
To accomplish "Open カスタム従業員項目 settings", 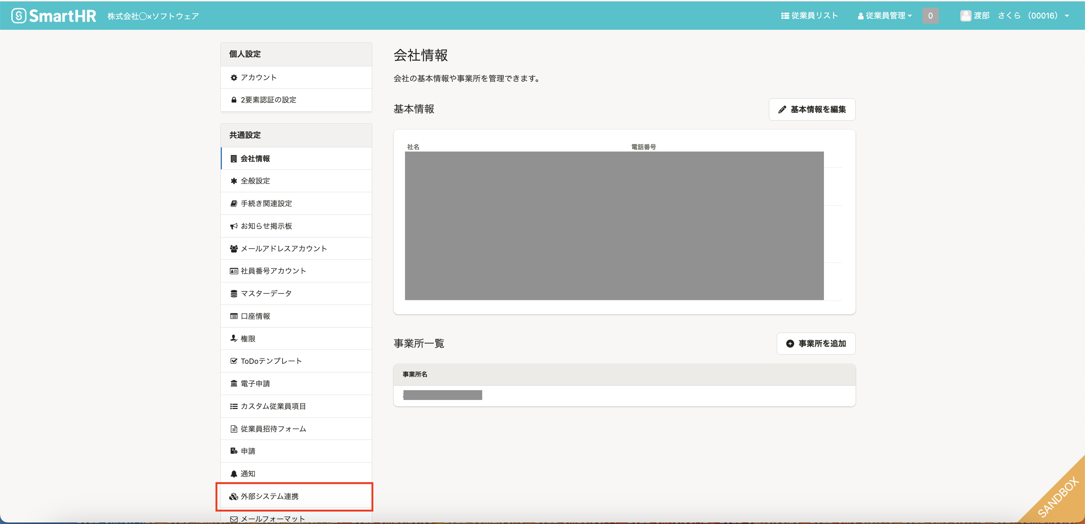I will [296, 406].
